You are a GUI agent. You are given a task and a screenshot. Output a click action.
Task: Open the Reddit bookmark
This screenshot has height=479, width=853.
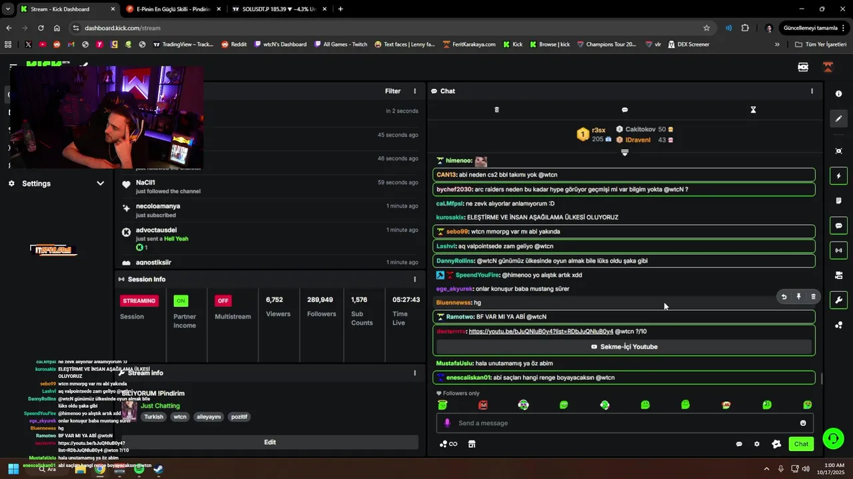pos(234,45)
